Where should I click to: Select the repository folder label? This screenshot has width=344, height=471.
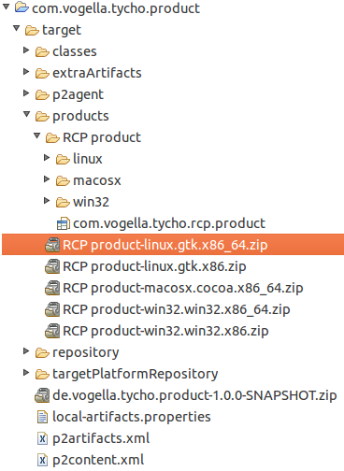86,353
